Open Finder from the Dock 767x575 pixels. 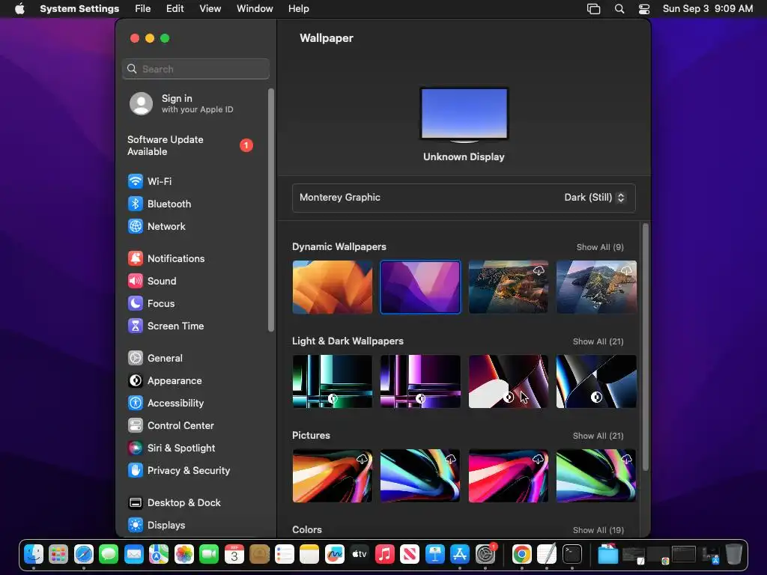(x=34, y=555)
